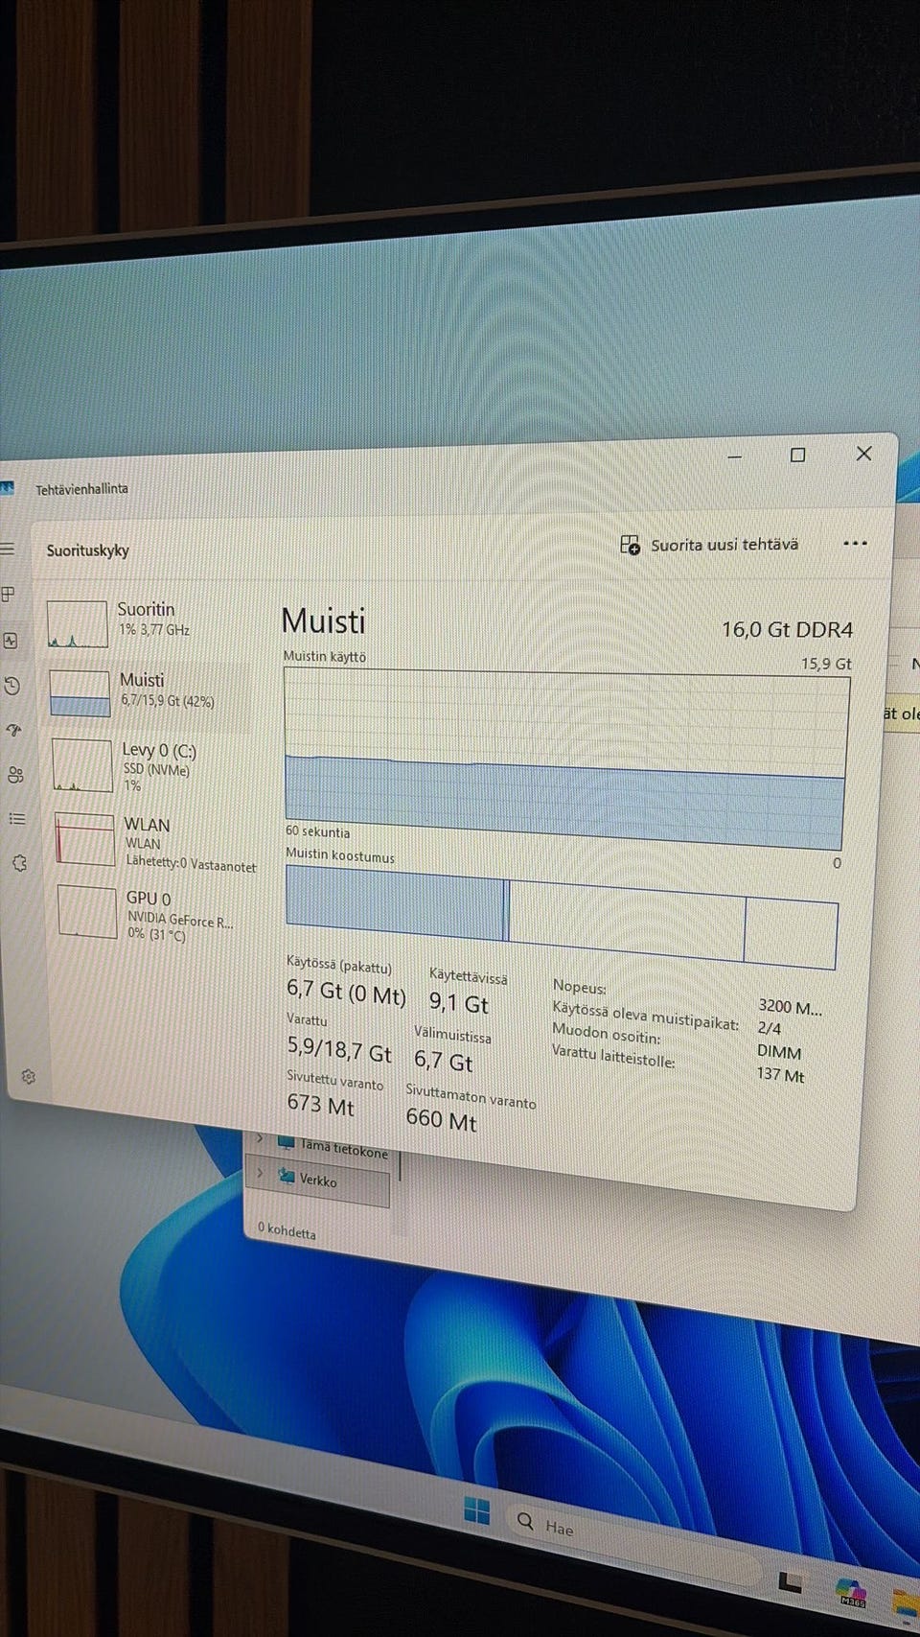Open the Users icon in sidebar

point(15,775)
